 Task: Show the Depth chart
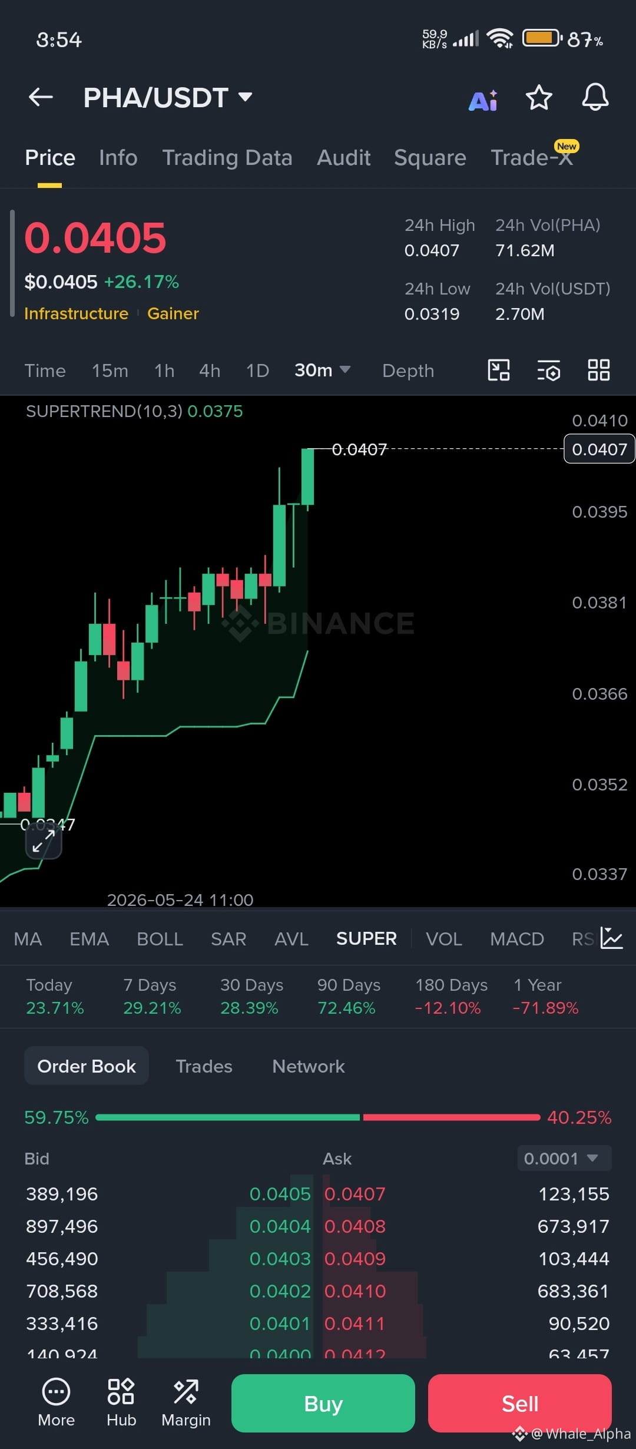tap(408, 371)
